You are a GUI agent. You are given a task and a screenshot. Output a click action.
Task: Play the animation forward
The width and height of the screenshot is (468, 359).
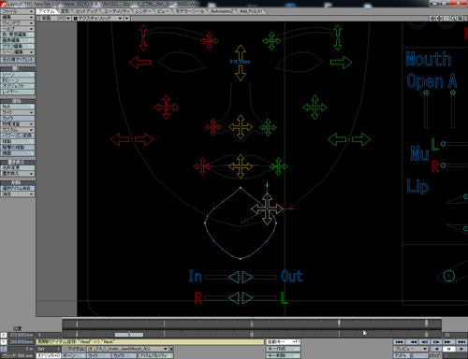point(461,349)
